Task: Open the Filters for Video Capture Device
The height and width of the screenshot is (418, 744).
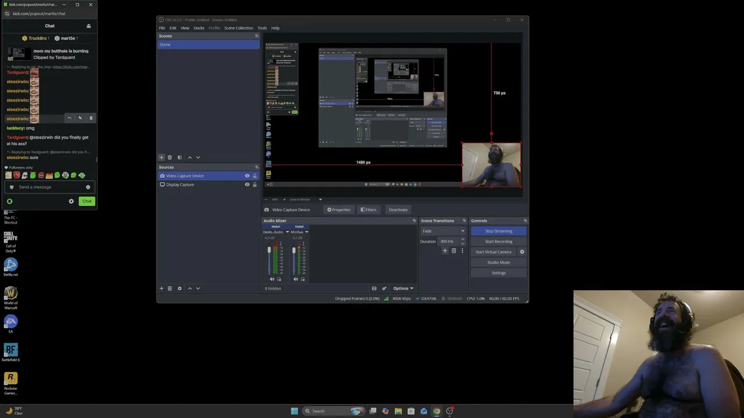Action: (x=368, y=210)
